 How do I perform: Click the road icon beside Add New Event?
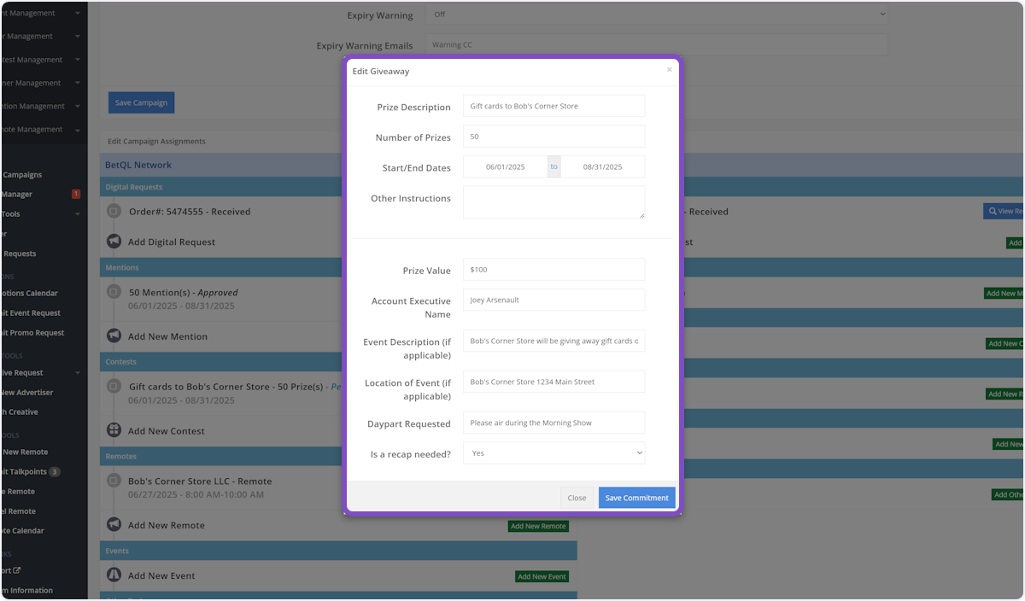[x=114, y=575]
